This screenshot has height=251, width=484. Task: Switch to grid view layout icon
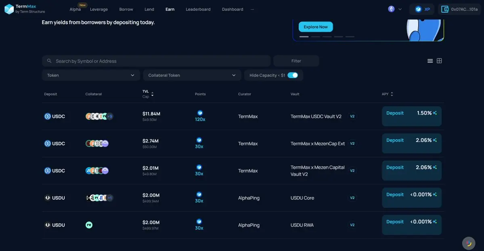[439, 61]
